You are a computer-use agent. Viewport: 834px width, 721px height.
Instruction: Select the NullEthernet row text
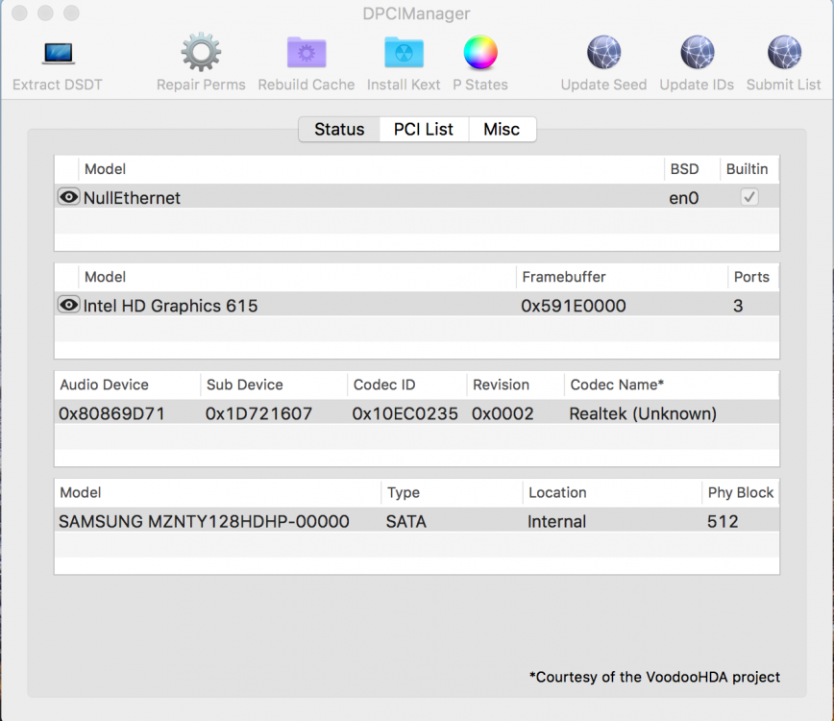(x=132, y=198)
